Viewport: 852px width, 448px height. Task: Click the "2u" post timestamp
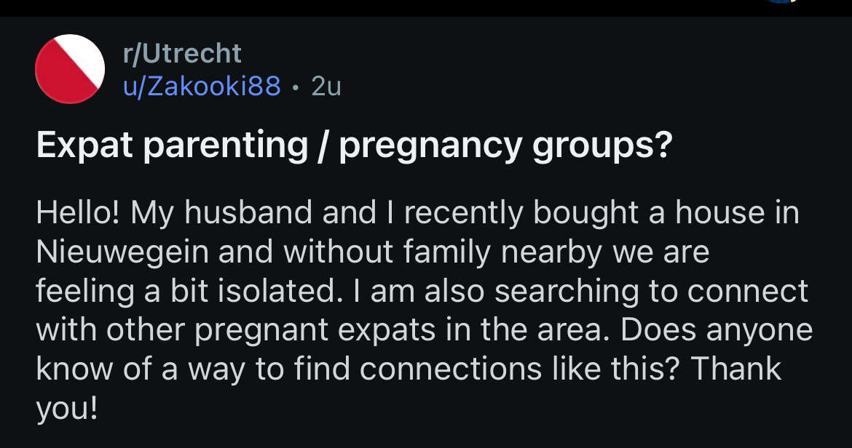pos(326,87)
